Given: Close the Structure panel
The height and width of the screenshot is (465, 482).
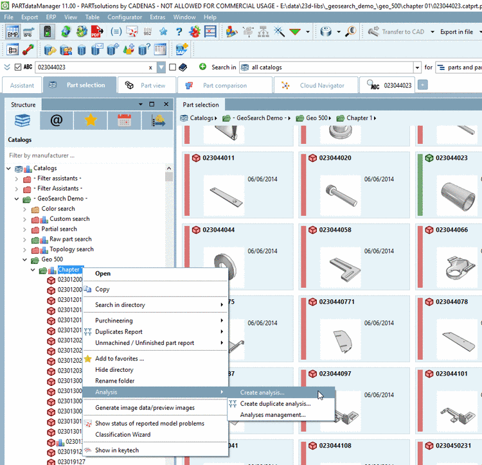Looking at the screenshot, I should [x=166, y=104].
